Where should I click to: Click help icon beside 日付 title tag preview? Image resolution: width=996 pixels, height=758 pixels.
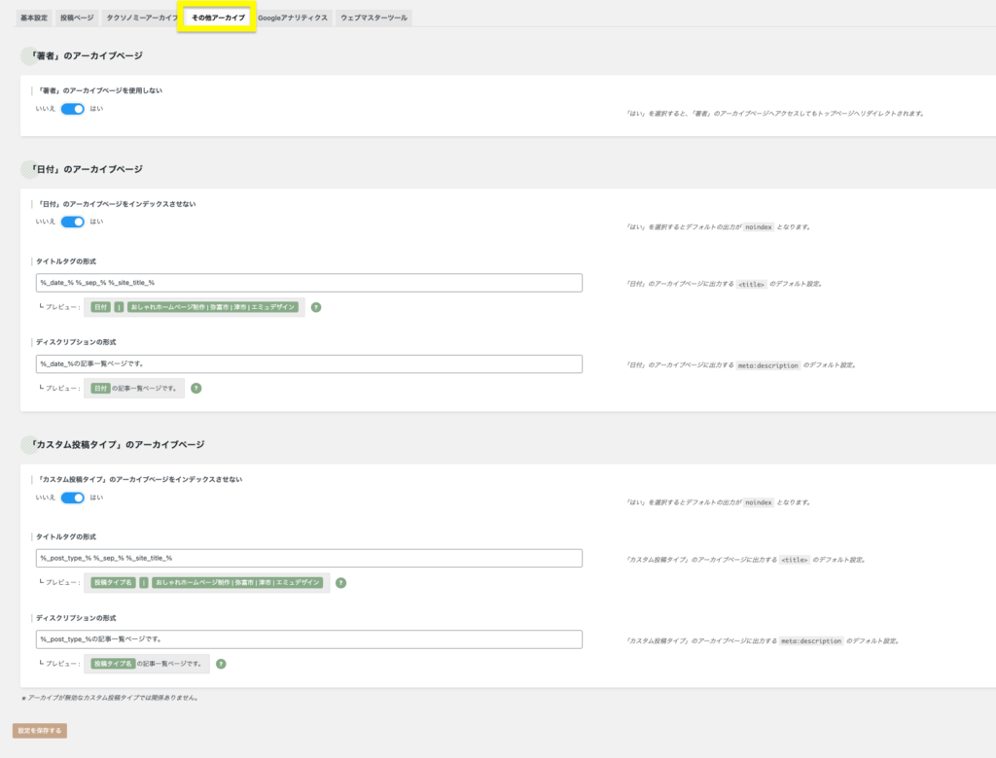coord(316,307)
